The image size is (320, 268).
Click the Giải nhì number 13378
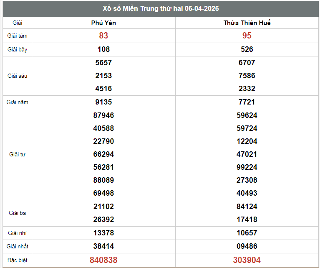pos(103,233)
